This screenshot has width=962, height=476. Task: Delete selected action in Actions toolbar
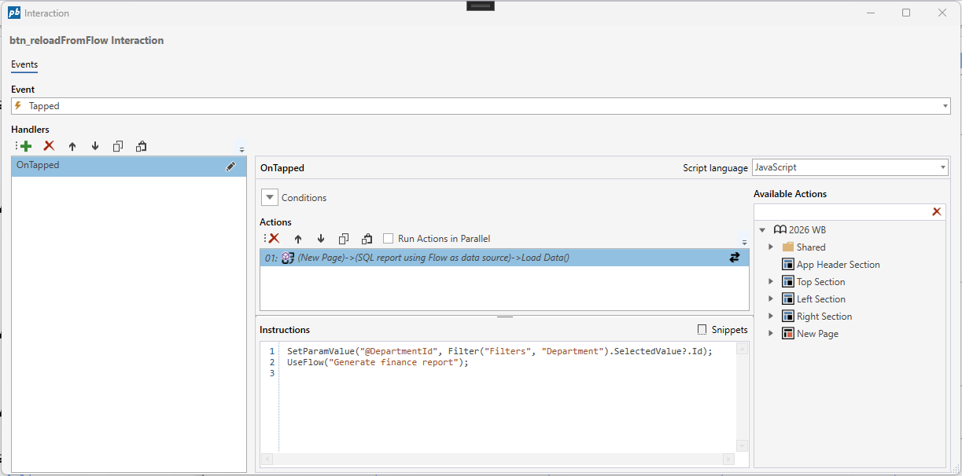coord(274,239)
